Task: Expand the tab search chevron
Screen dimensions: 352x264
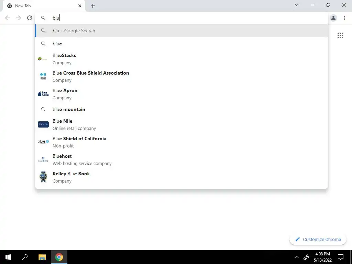Action: pyautogui.click(x=297, y=5)
